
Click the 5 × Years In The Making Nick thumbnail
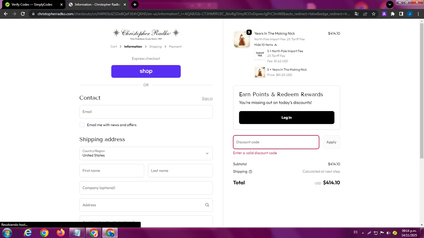point(260,72)
